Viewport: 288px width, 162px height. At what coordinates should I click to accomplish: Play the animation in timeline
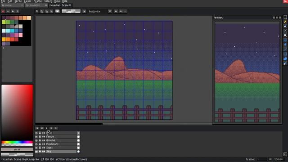[47, 128]
